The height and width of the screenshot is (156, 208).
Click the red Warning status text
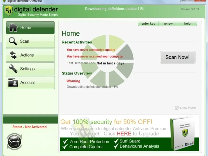tap(73, 81)
